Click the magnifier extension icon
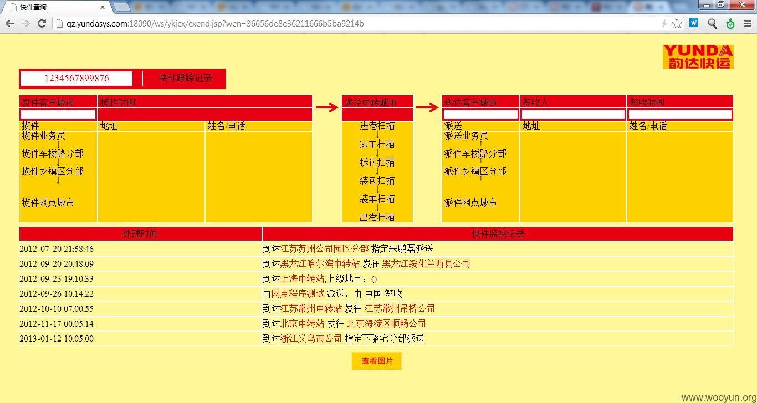Image resolution: width=757 pixels, height=403 pixels. (713, 24)
